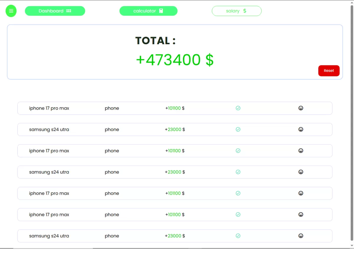
Task: Toggle the check circle in last samsung row
Action: pyautogui.click(x=238, y=236)
